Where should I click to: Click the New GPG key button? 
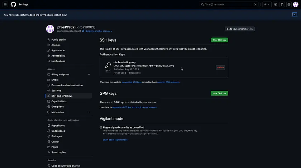219,93
